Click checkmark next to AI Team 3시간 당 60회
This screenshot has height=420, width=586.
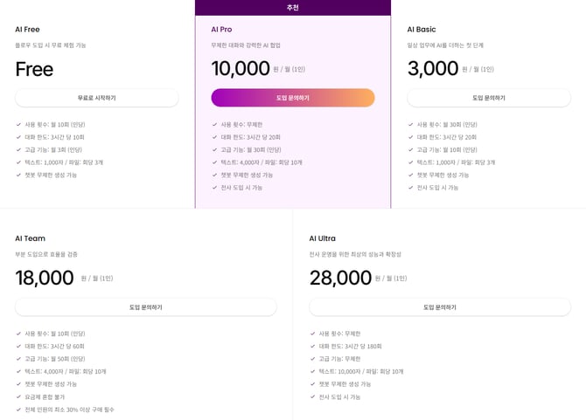[18, 346]
